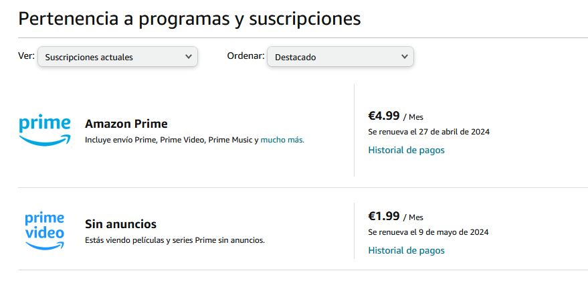Click the Estás viendo películas description text

click(175, 240)
